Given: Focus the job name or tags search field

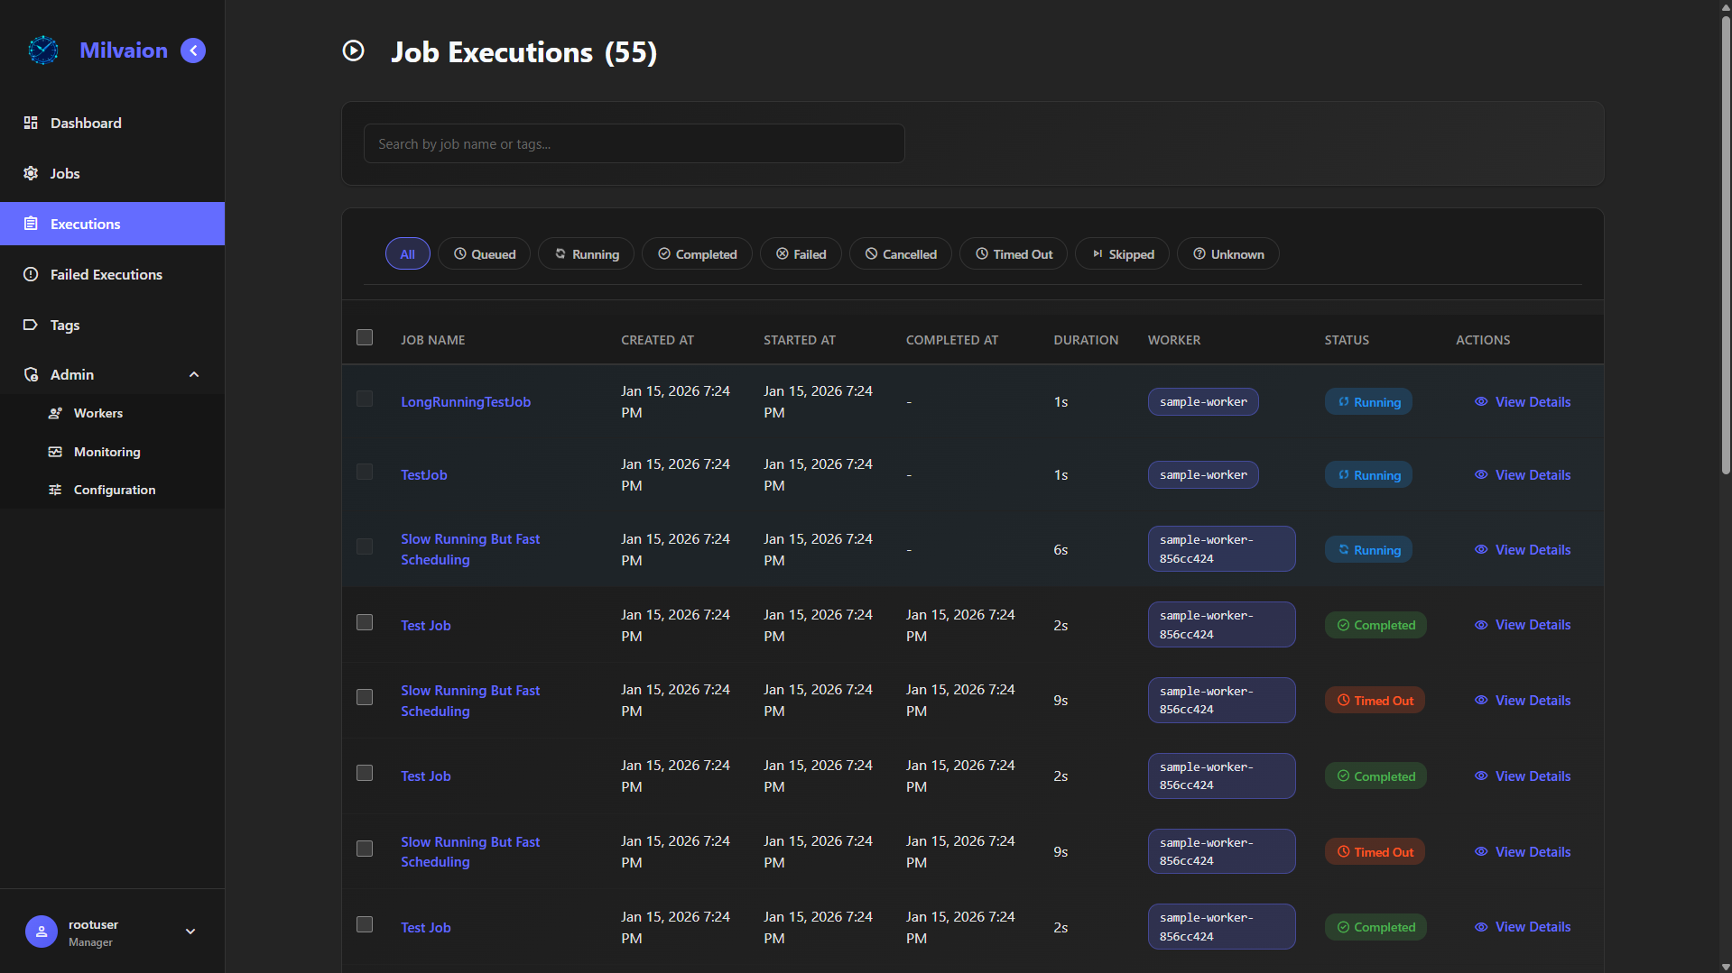Looking at the screenshot, I should point(634,144).
